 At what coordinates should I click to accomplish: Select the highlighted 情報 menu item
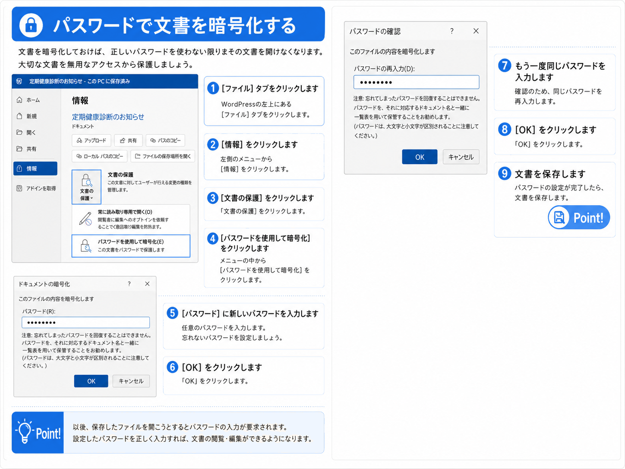35,168
